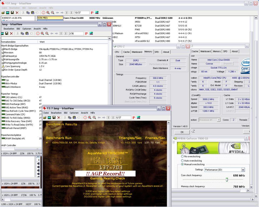
Task: Click the Frequency value 300.0 MHz
Action: [158, 78]
